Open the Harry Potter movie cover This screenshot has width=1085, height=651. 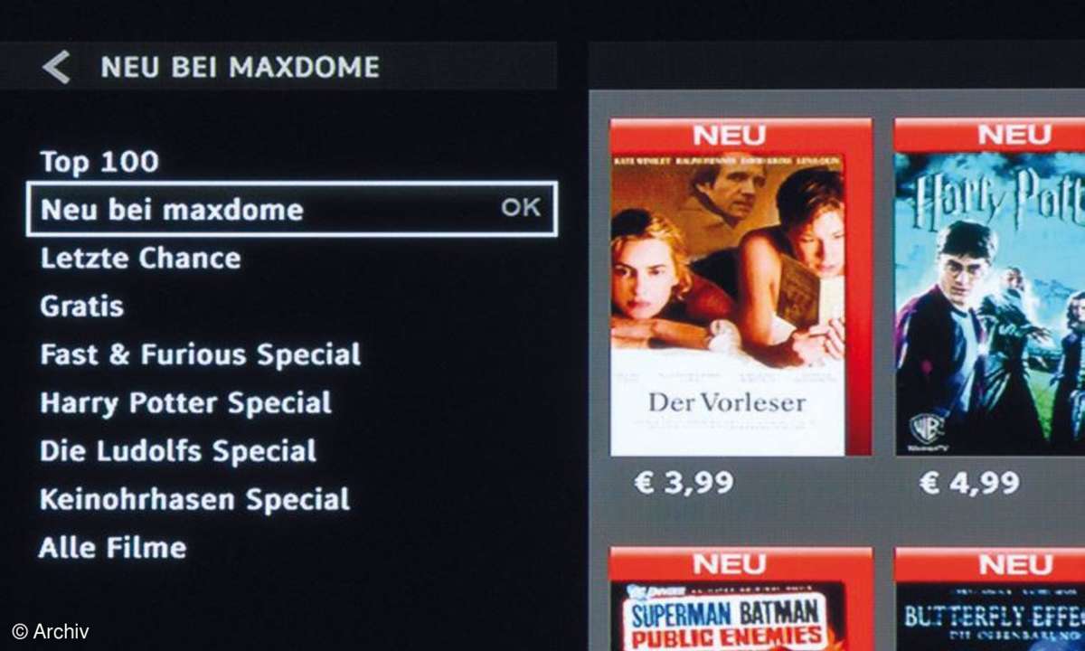pyautogui.click(x=989, y=287)
